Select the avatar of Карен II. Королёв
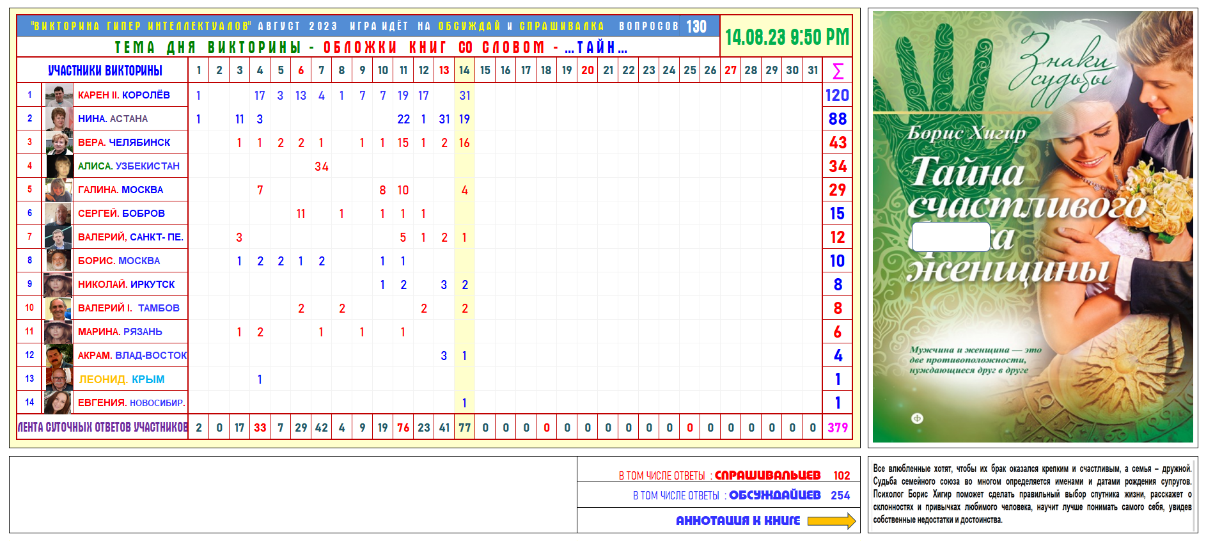This screenshot has height=541, width=1206. tap(59, 95)
